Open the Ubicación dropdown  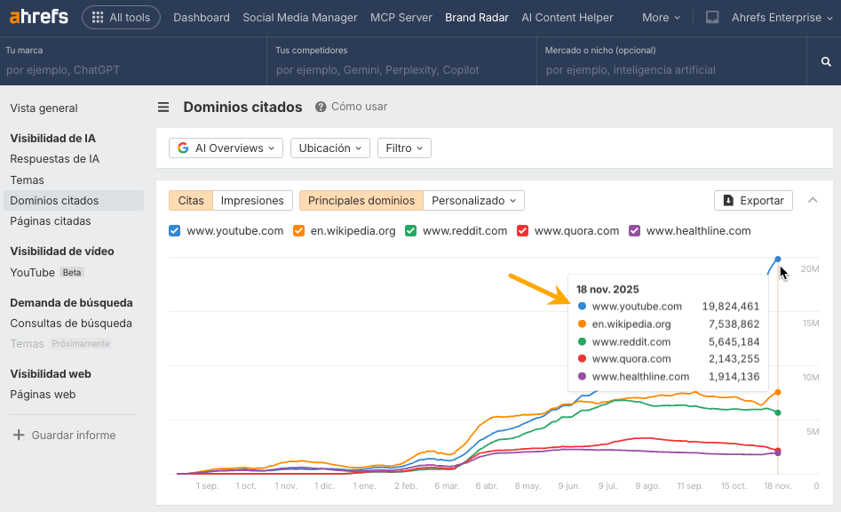click(329, 148)
